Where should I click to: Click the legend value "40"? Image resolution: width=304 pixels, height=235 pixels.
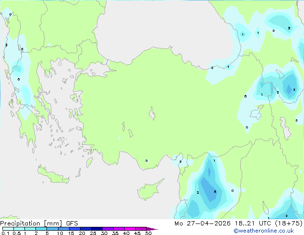click(x=126, y=233)
